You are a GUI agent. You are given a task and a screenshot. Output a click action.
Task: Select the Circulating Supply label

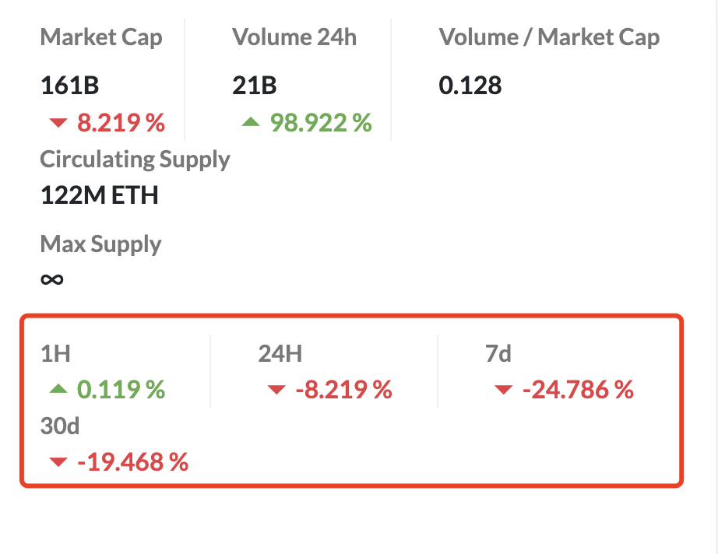pyautogui.click(x=135, y=160)
